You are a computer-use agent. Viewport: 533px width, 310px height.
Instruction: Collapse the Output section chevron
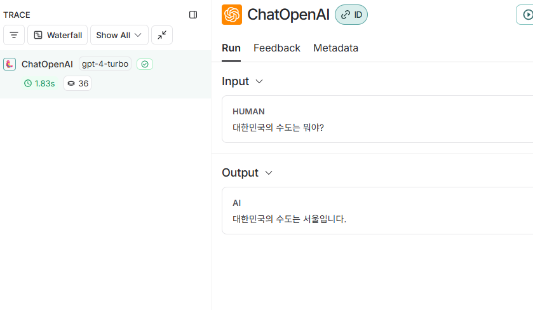tap(269, 173)
